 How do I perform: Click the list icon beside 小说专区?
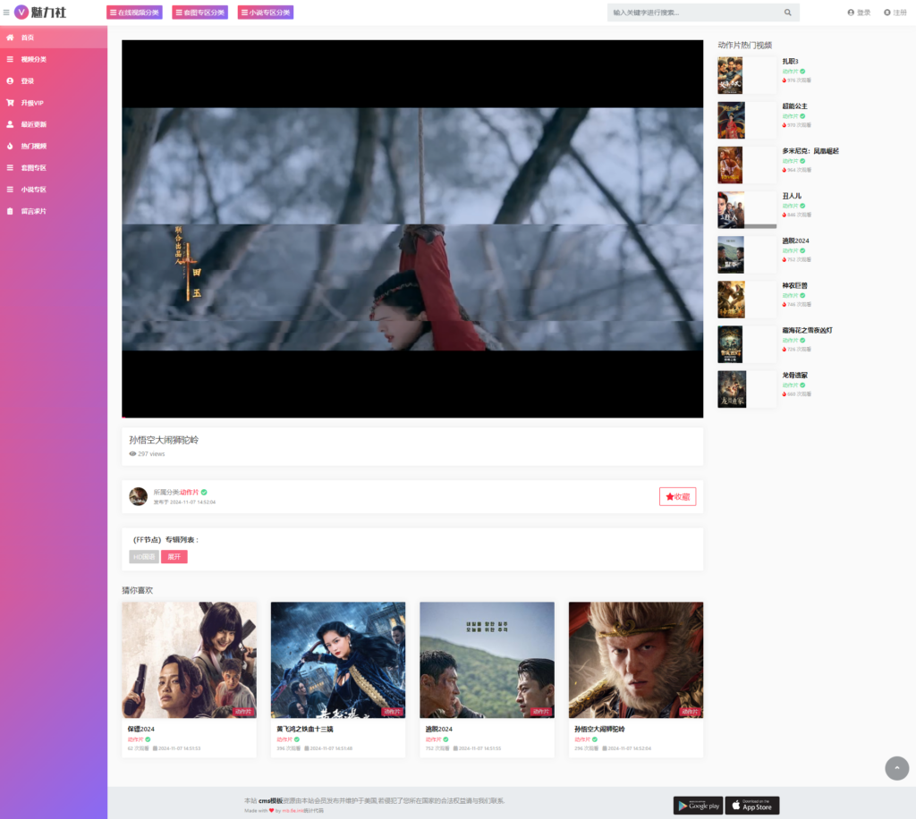10,190
